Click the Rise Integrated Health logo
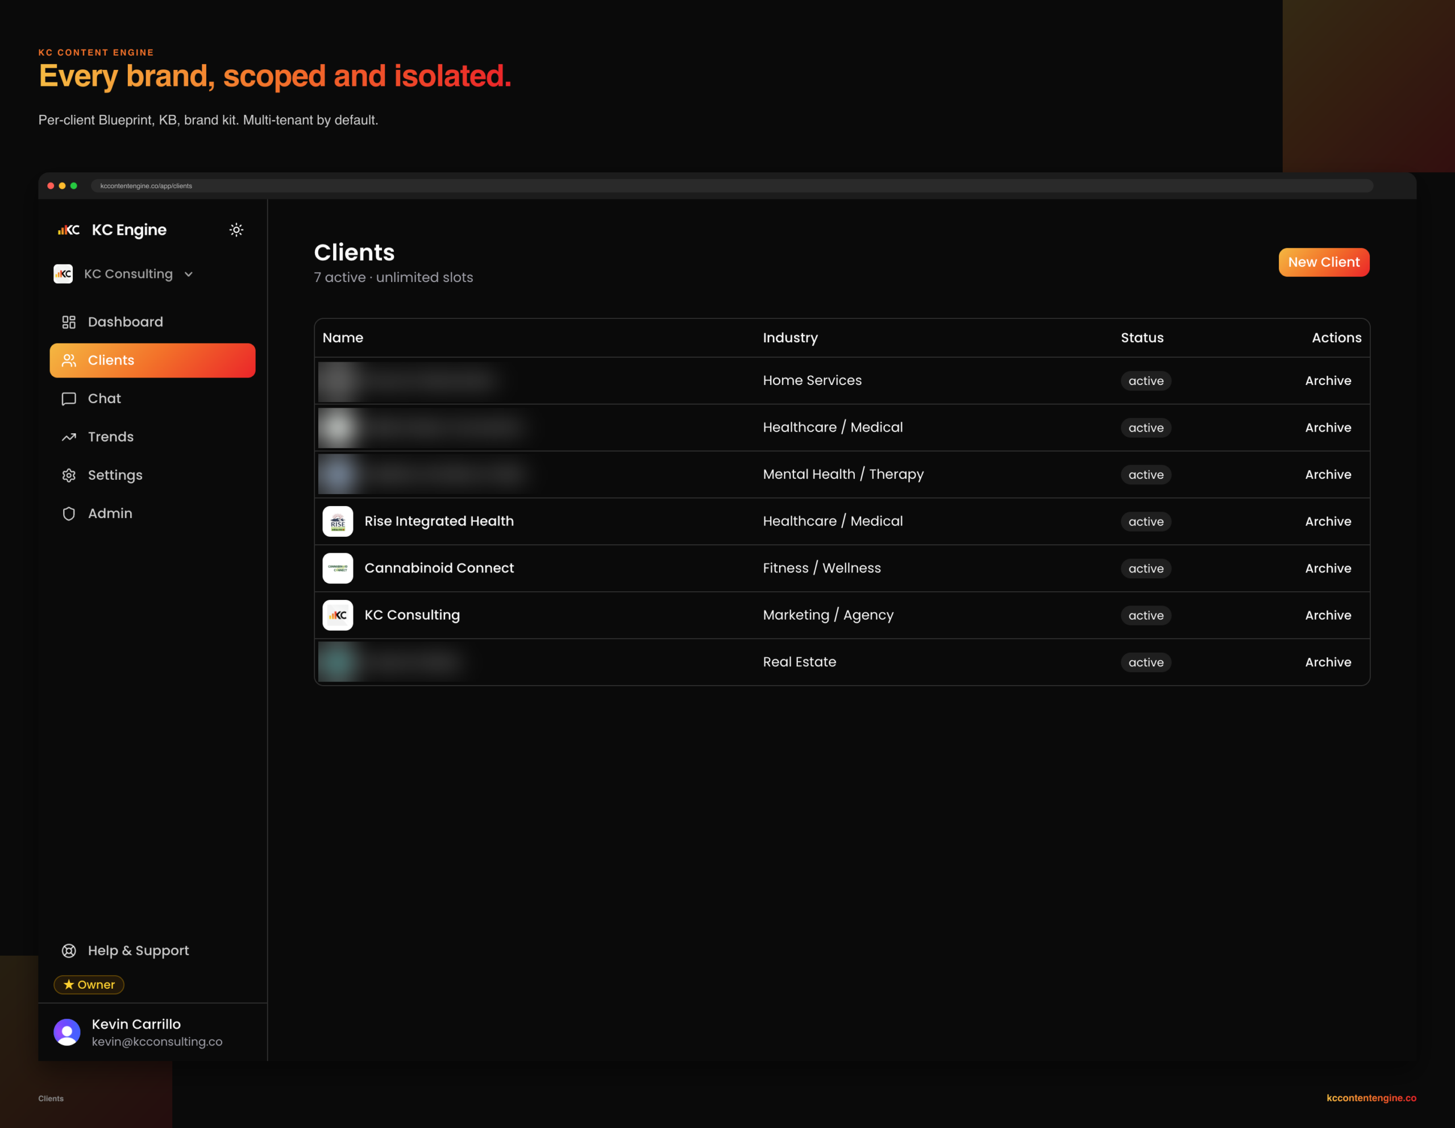1455x1128 pixels. tap(338, 522)
